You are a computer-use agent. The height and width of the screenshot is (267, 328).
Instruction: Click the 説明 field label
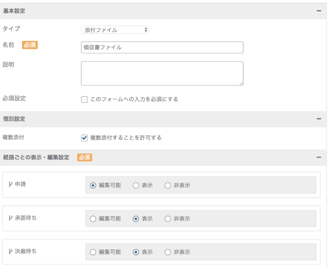point(8,64)
